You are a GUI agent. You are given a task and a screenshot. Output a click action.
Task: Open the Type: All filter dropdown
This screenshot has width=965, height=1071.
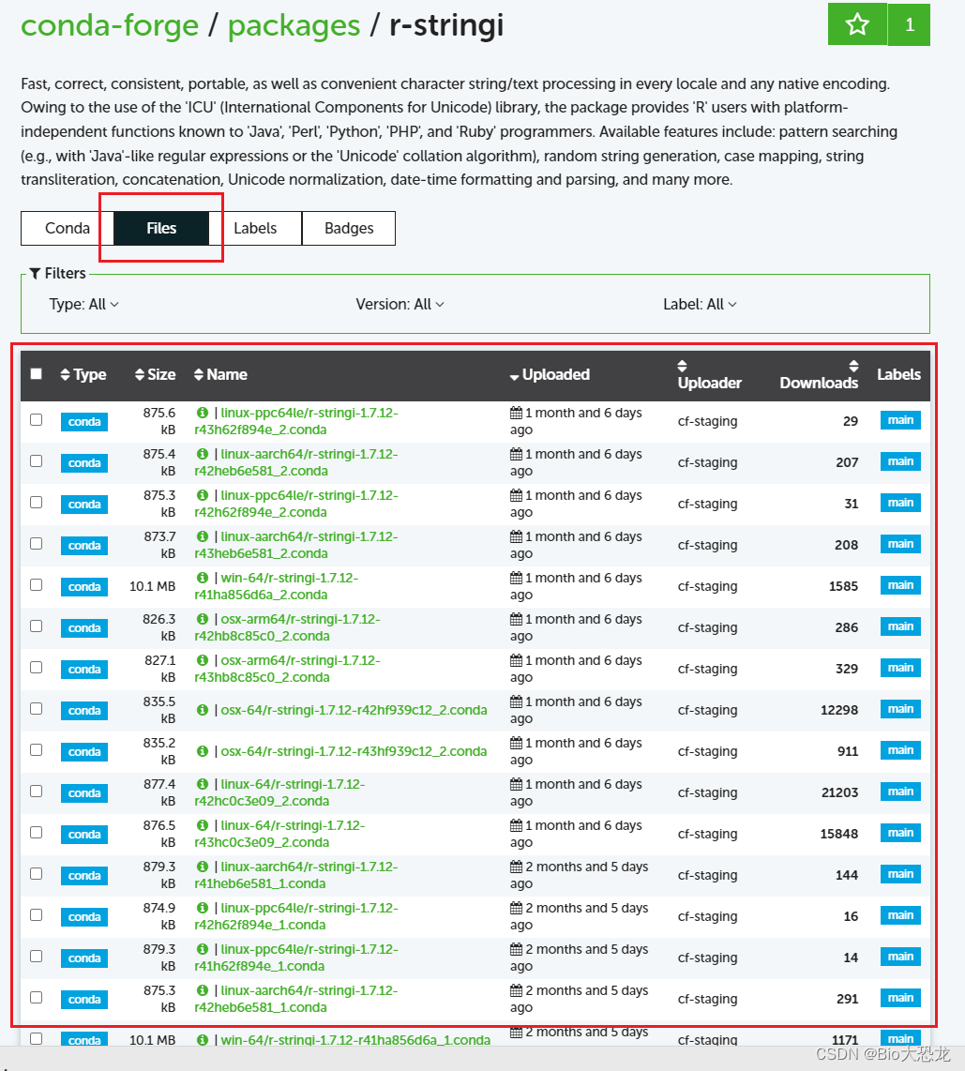click(84, 304)
